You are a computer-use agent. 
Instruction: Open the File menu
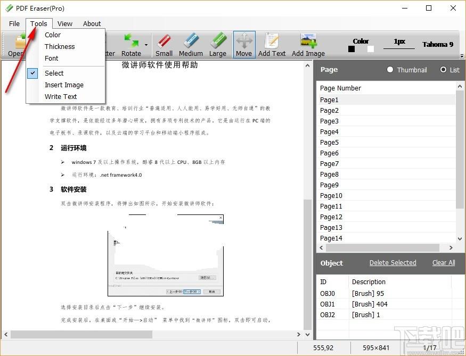click(14, 24)
